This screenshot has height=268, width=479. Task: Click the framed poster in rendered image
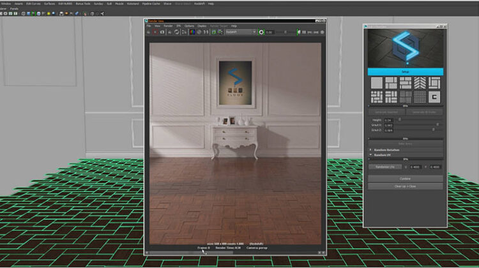point(236,83)
